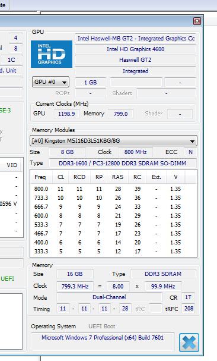Expand the Kingston memory module dropdown

click(113, 141)
